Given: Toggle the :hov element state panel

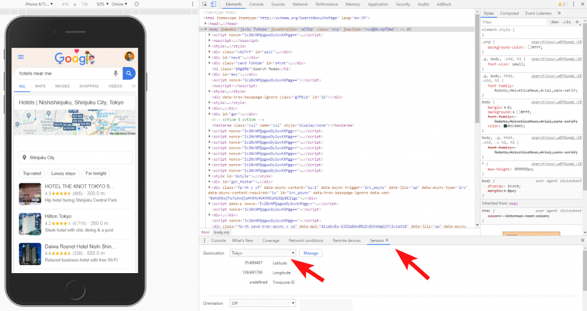Looking at the screenshot, I should pyautogui.click(x=554, y=22).
